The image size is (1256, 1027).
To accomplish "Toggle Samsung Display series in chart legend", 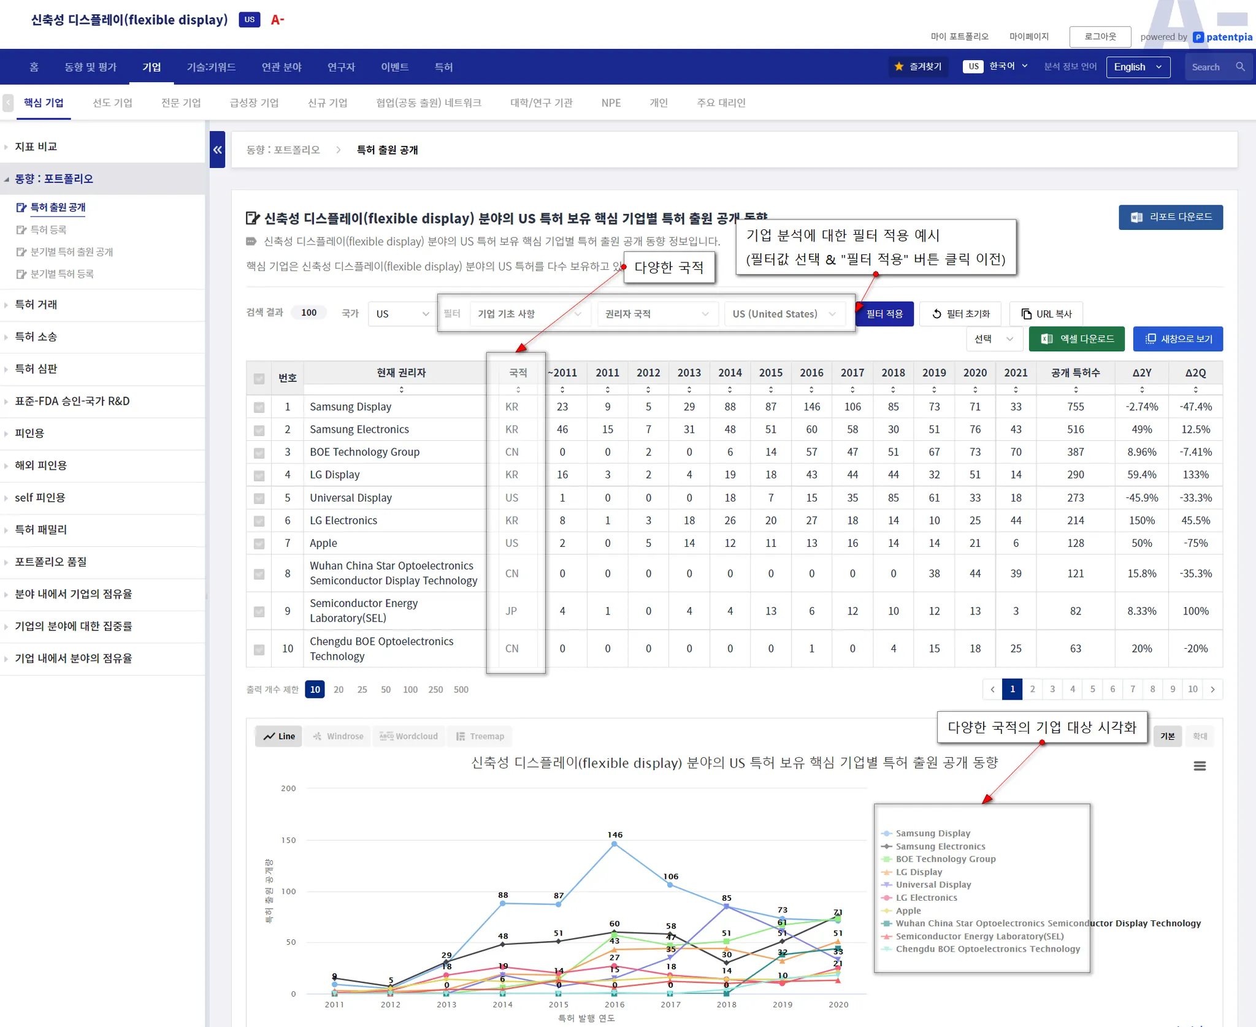I will [932, 833].
